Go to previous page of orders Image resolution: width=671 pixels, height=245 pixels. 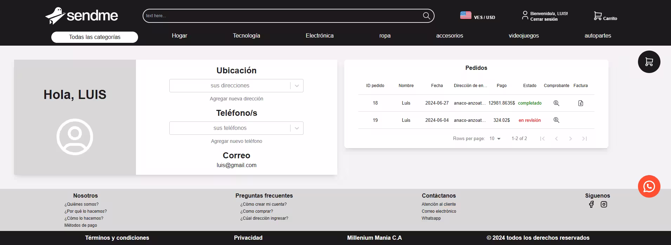[556, 139]
